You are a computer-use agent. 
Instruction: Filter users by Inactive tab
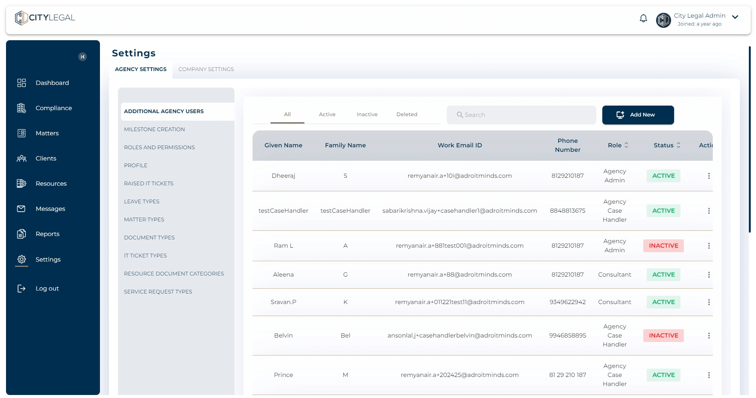367,114
